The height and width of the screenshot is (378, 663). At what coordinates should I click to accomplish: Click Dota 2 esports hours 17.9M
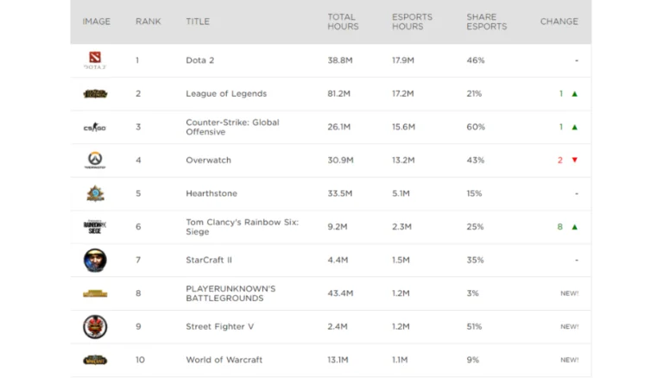click(x=403, y=60)
